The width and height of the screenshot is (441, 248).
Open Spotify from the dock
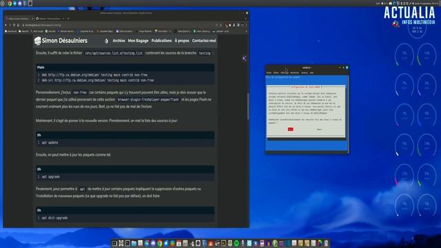(236, 243)
